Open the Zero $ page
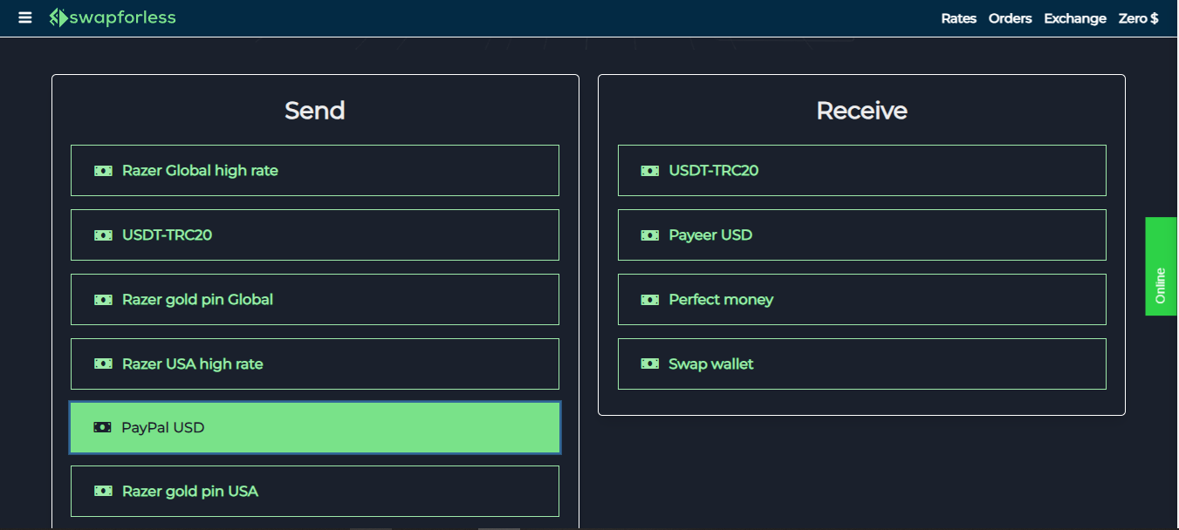The image size is (1179, 530). 1138,18
